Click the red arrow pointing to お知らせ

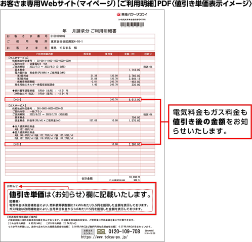[x=44, y=187]
